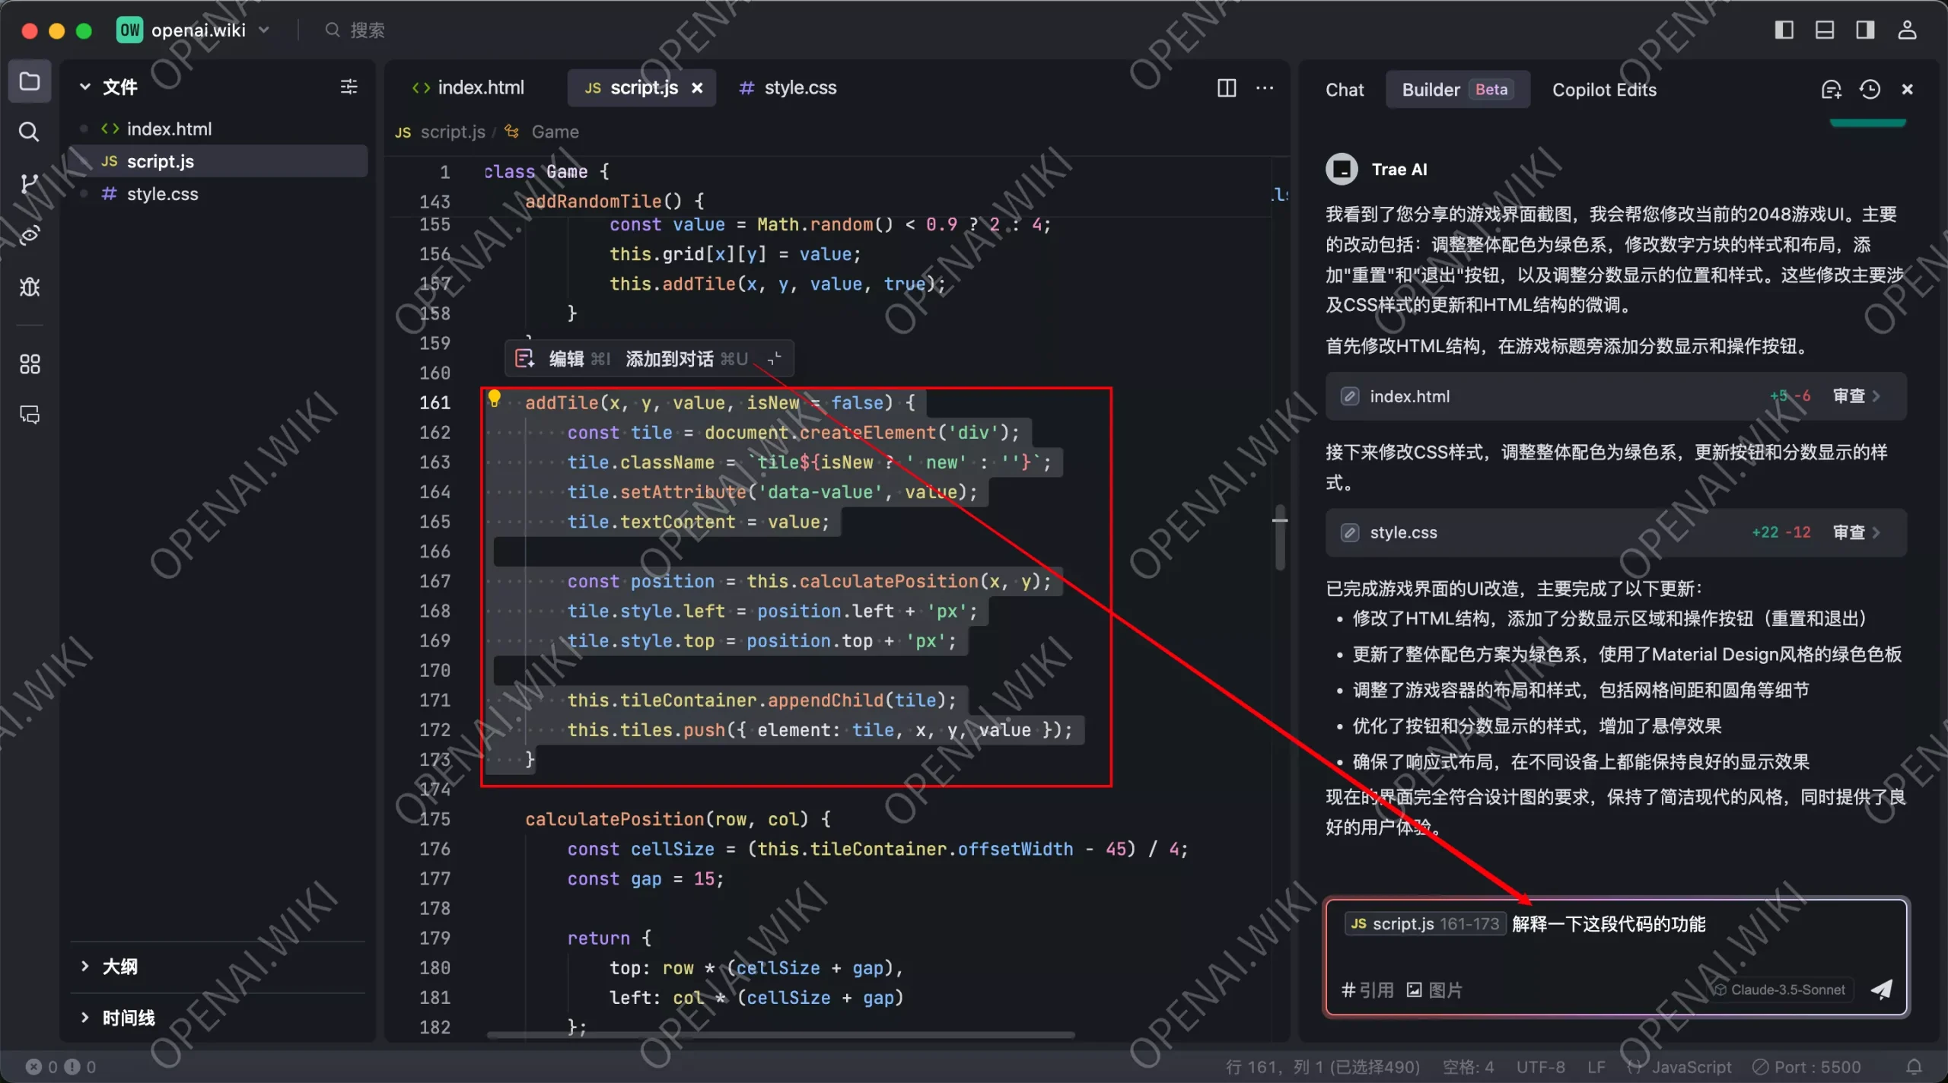
Task: Open the Explorer files icon in sidebar
Action: [30, 81]
